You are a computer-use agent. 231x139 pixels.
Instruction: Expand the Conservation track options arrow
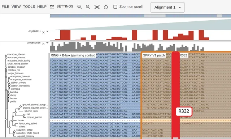coord(47,43)
